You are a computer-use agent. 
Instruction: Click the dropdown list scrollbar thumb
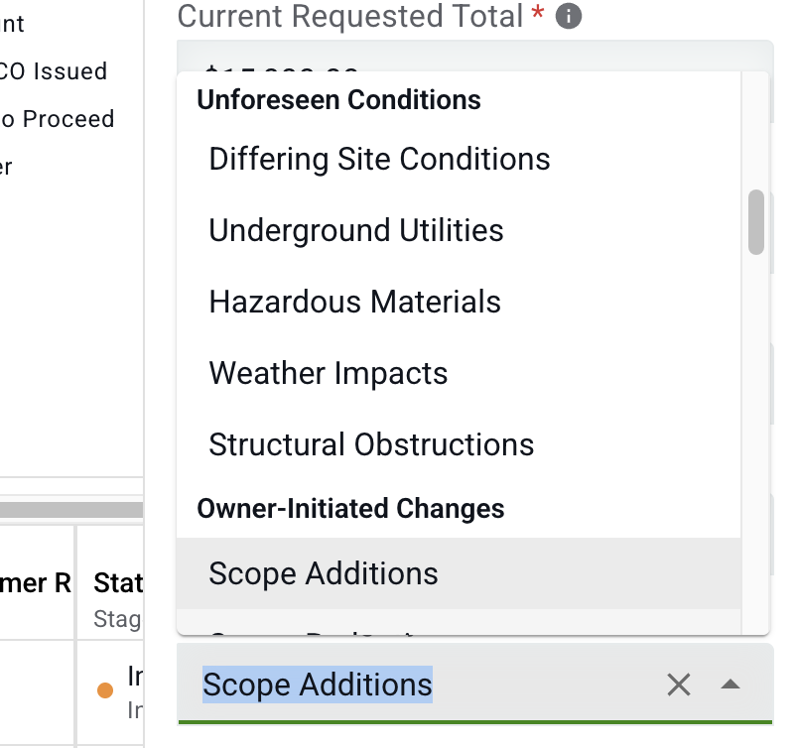(756, 222)
